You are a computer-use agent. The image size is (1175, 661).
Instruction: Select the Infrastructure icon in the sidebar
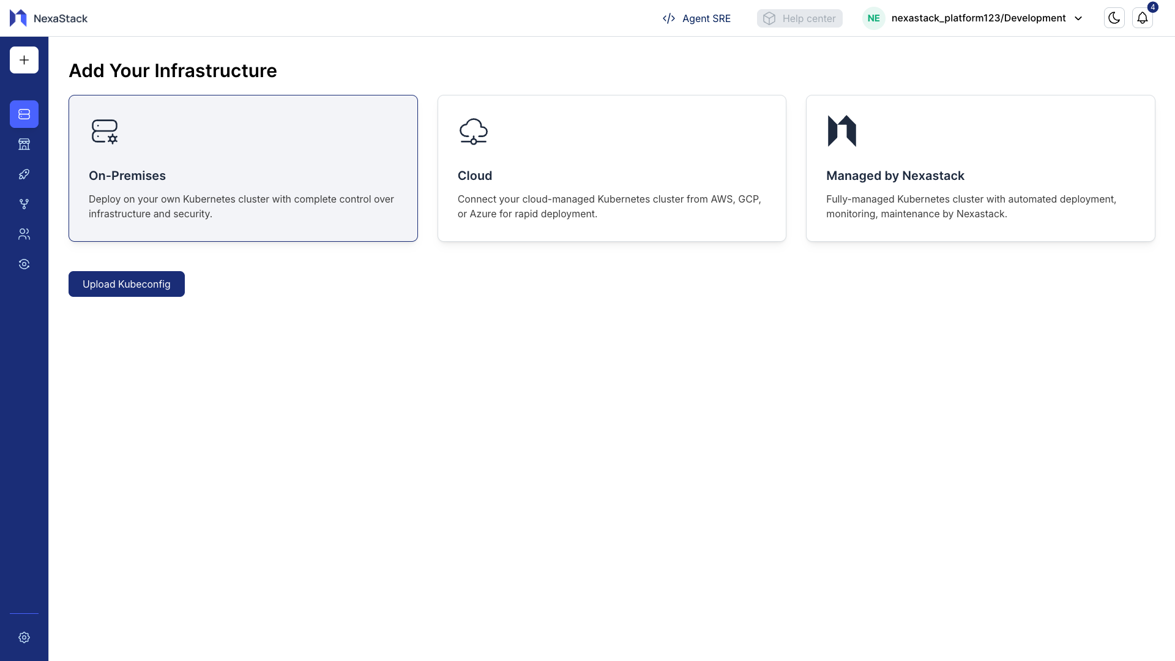point(24,114)
